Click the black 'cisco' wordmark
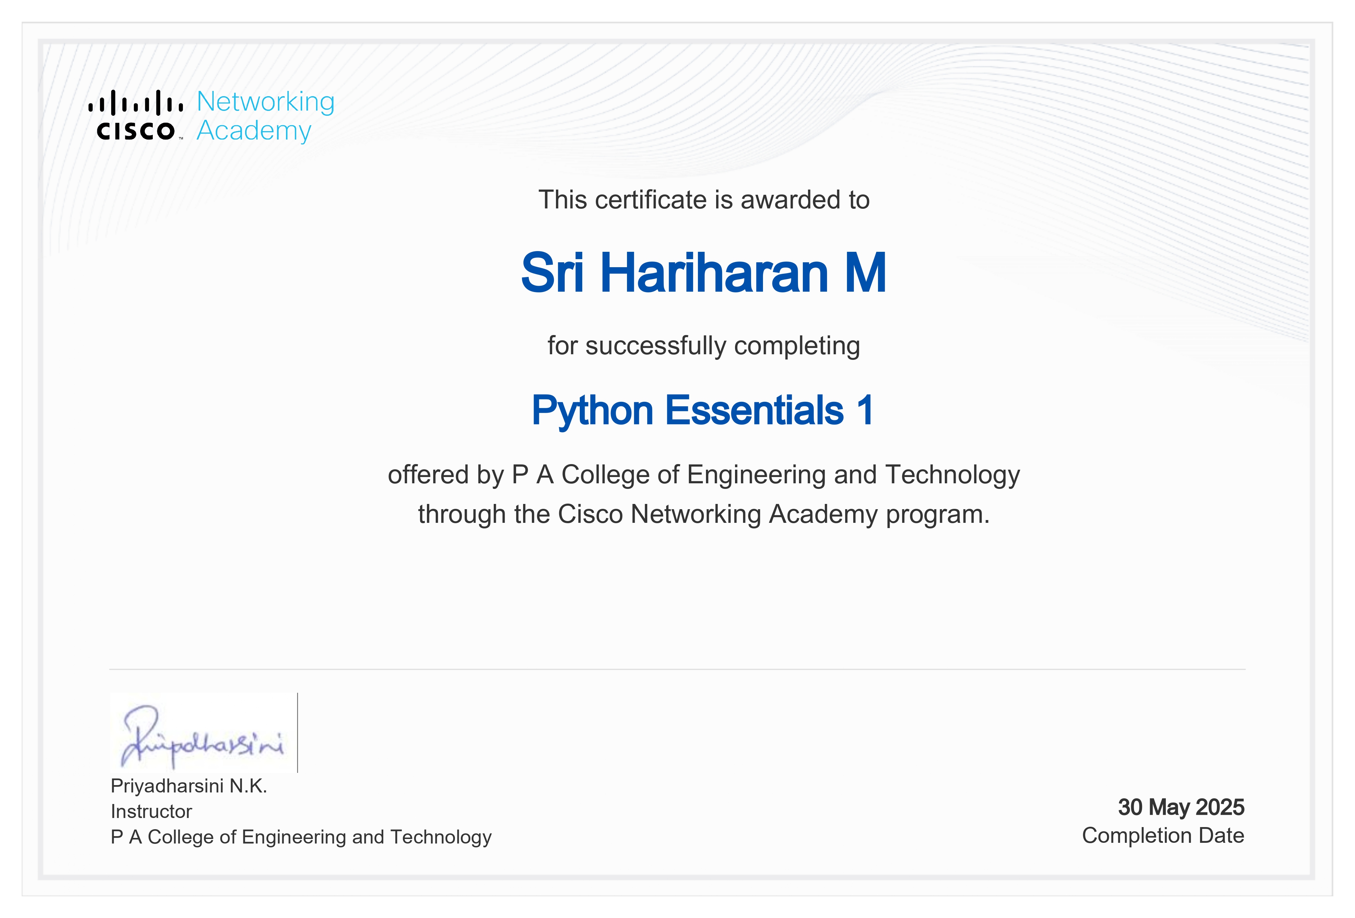 tap(135, 131)
